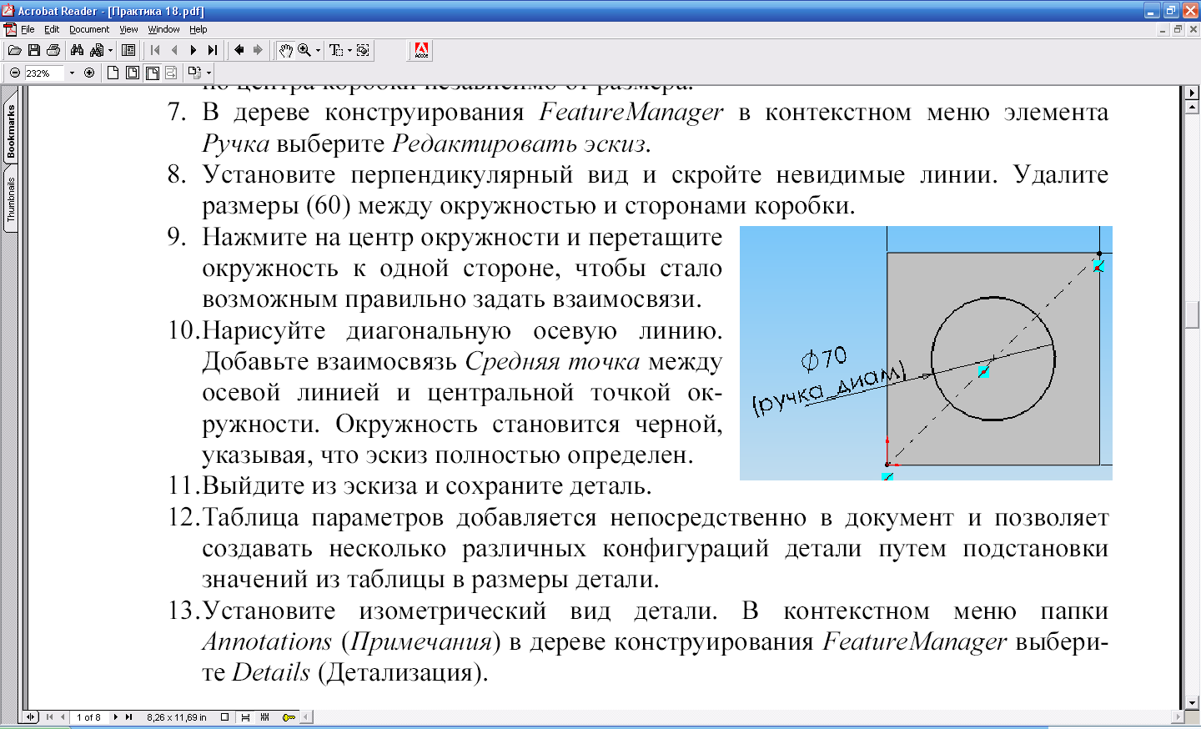The image size is (1201, 729).
Task: Click the Adobe logo toolbar button
Action: coord(422,51)
